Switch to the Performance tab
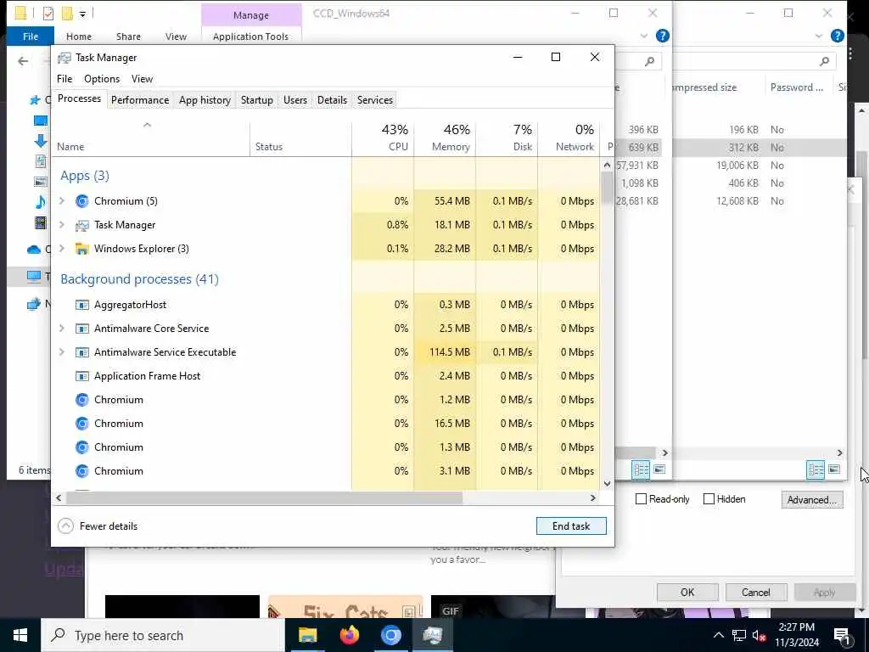Viewport: 869px width, 652px height. tap(140, 100)
